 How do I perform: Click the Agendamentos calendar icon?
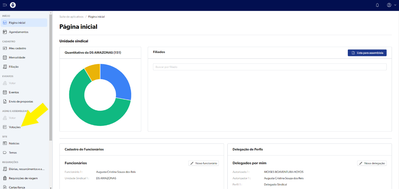pos(5,32)
